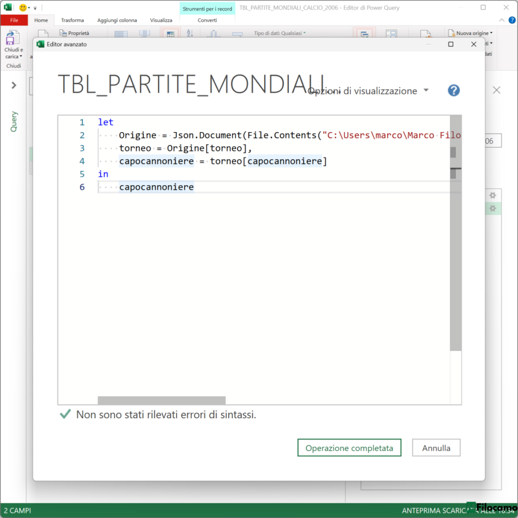Click the upper applied step gear icon

[493, 195]
